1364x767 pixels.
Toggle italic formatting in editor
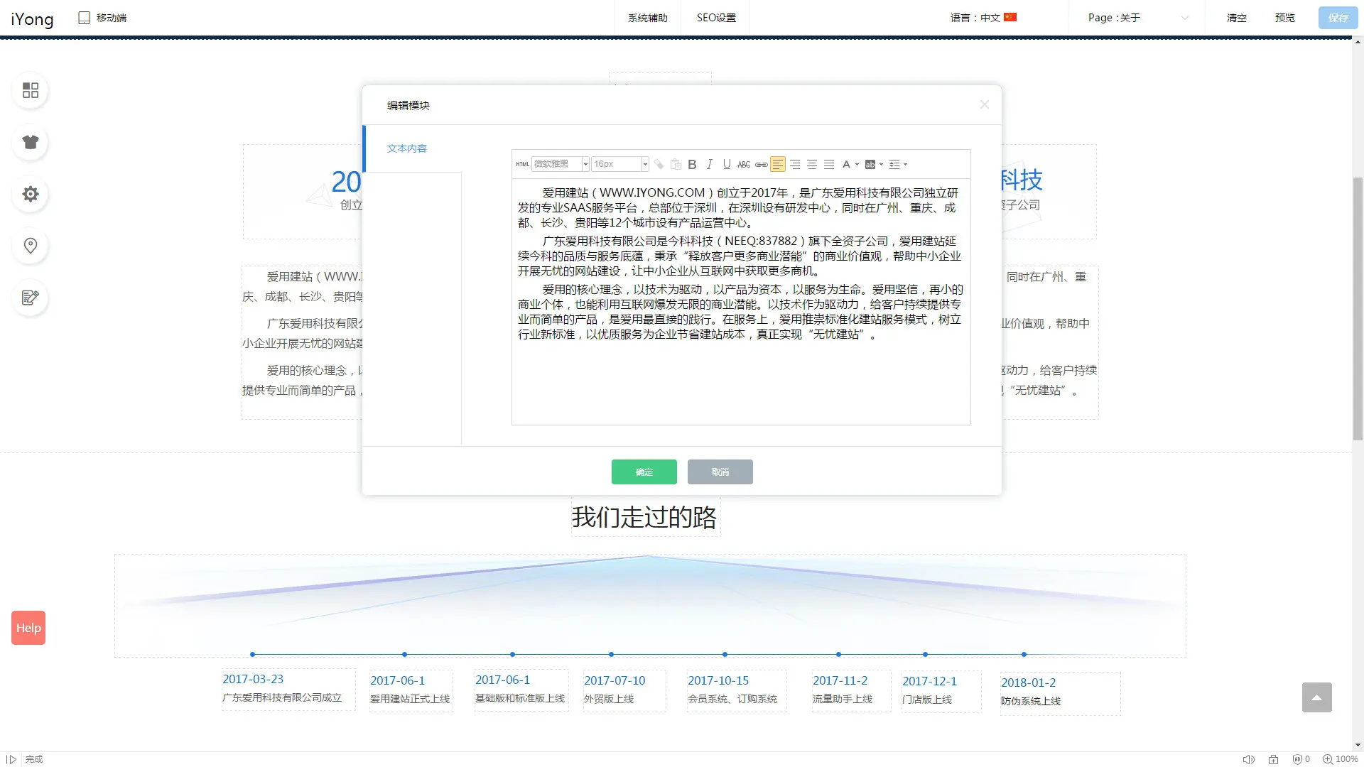pos(709,164)
